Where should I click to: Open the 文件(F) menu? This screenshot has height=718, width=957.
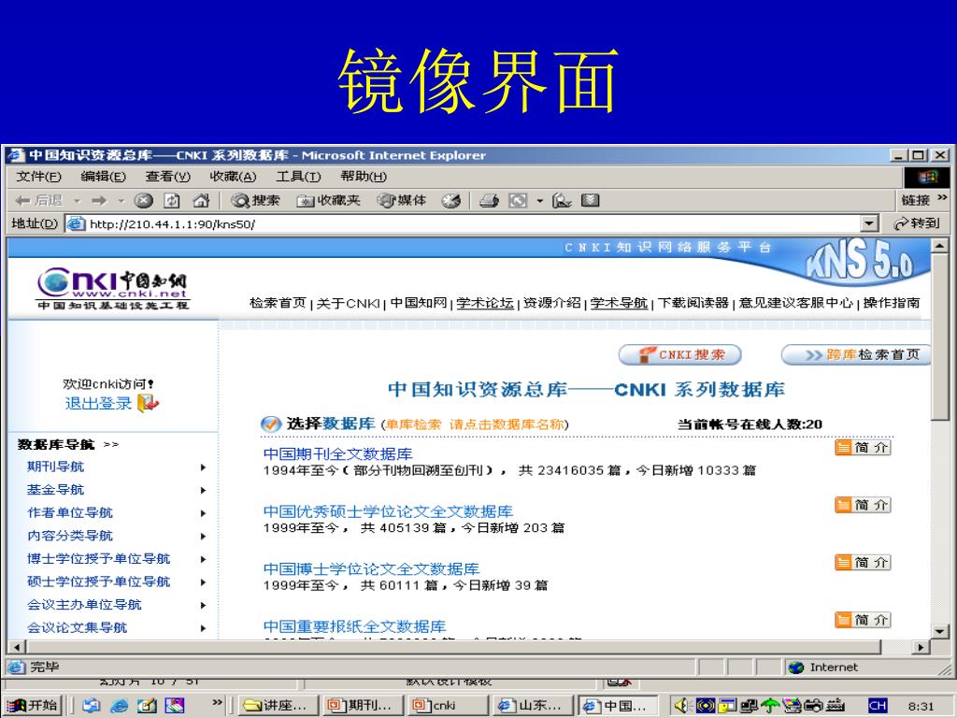(x=38, y=177)
